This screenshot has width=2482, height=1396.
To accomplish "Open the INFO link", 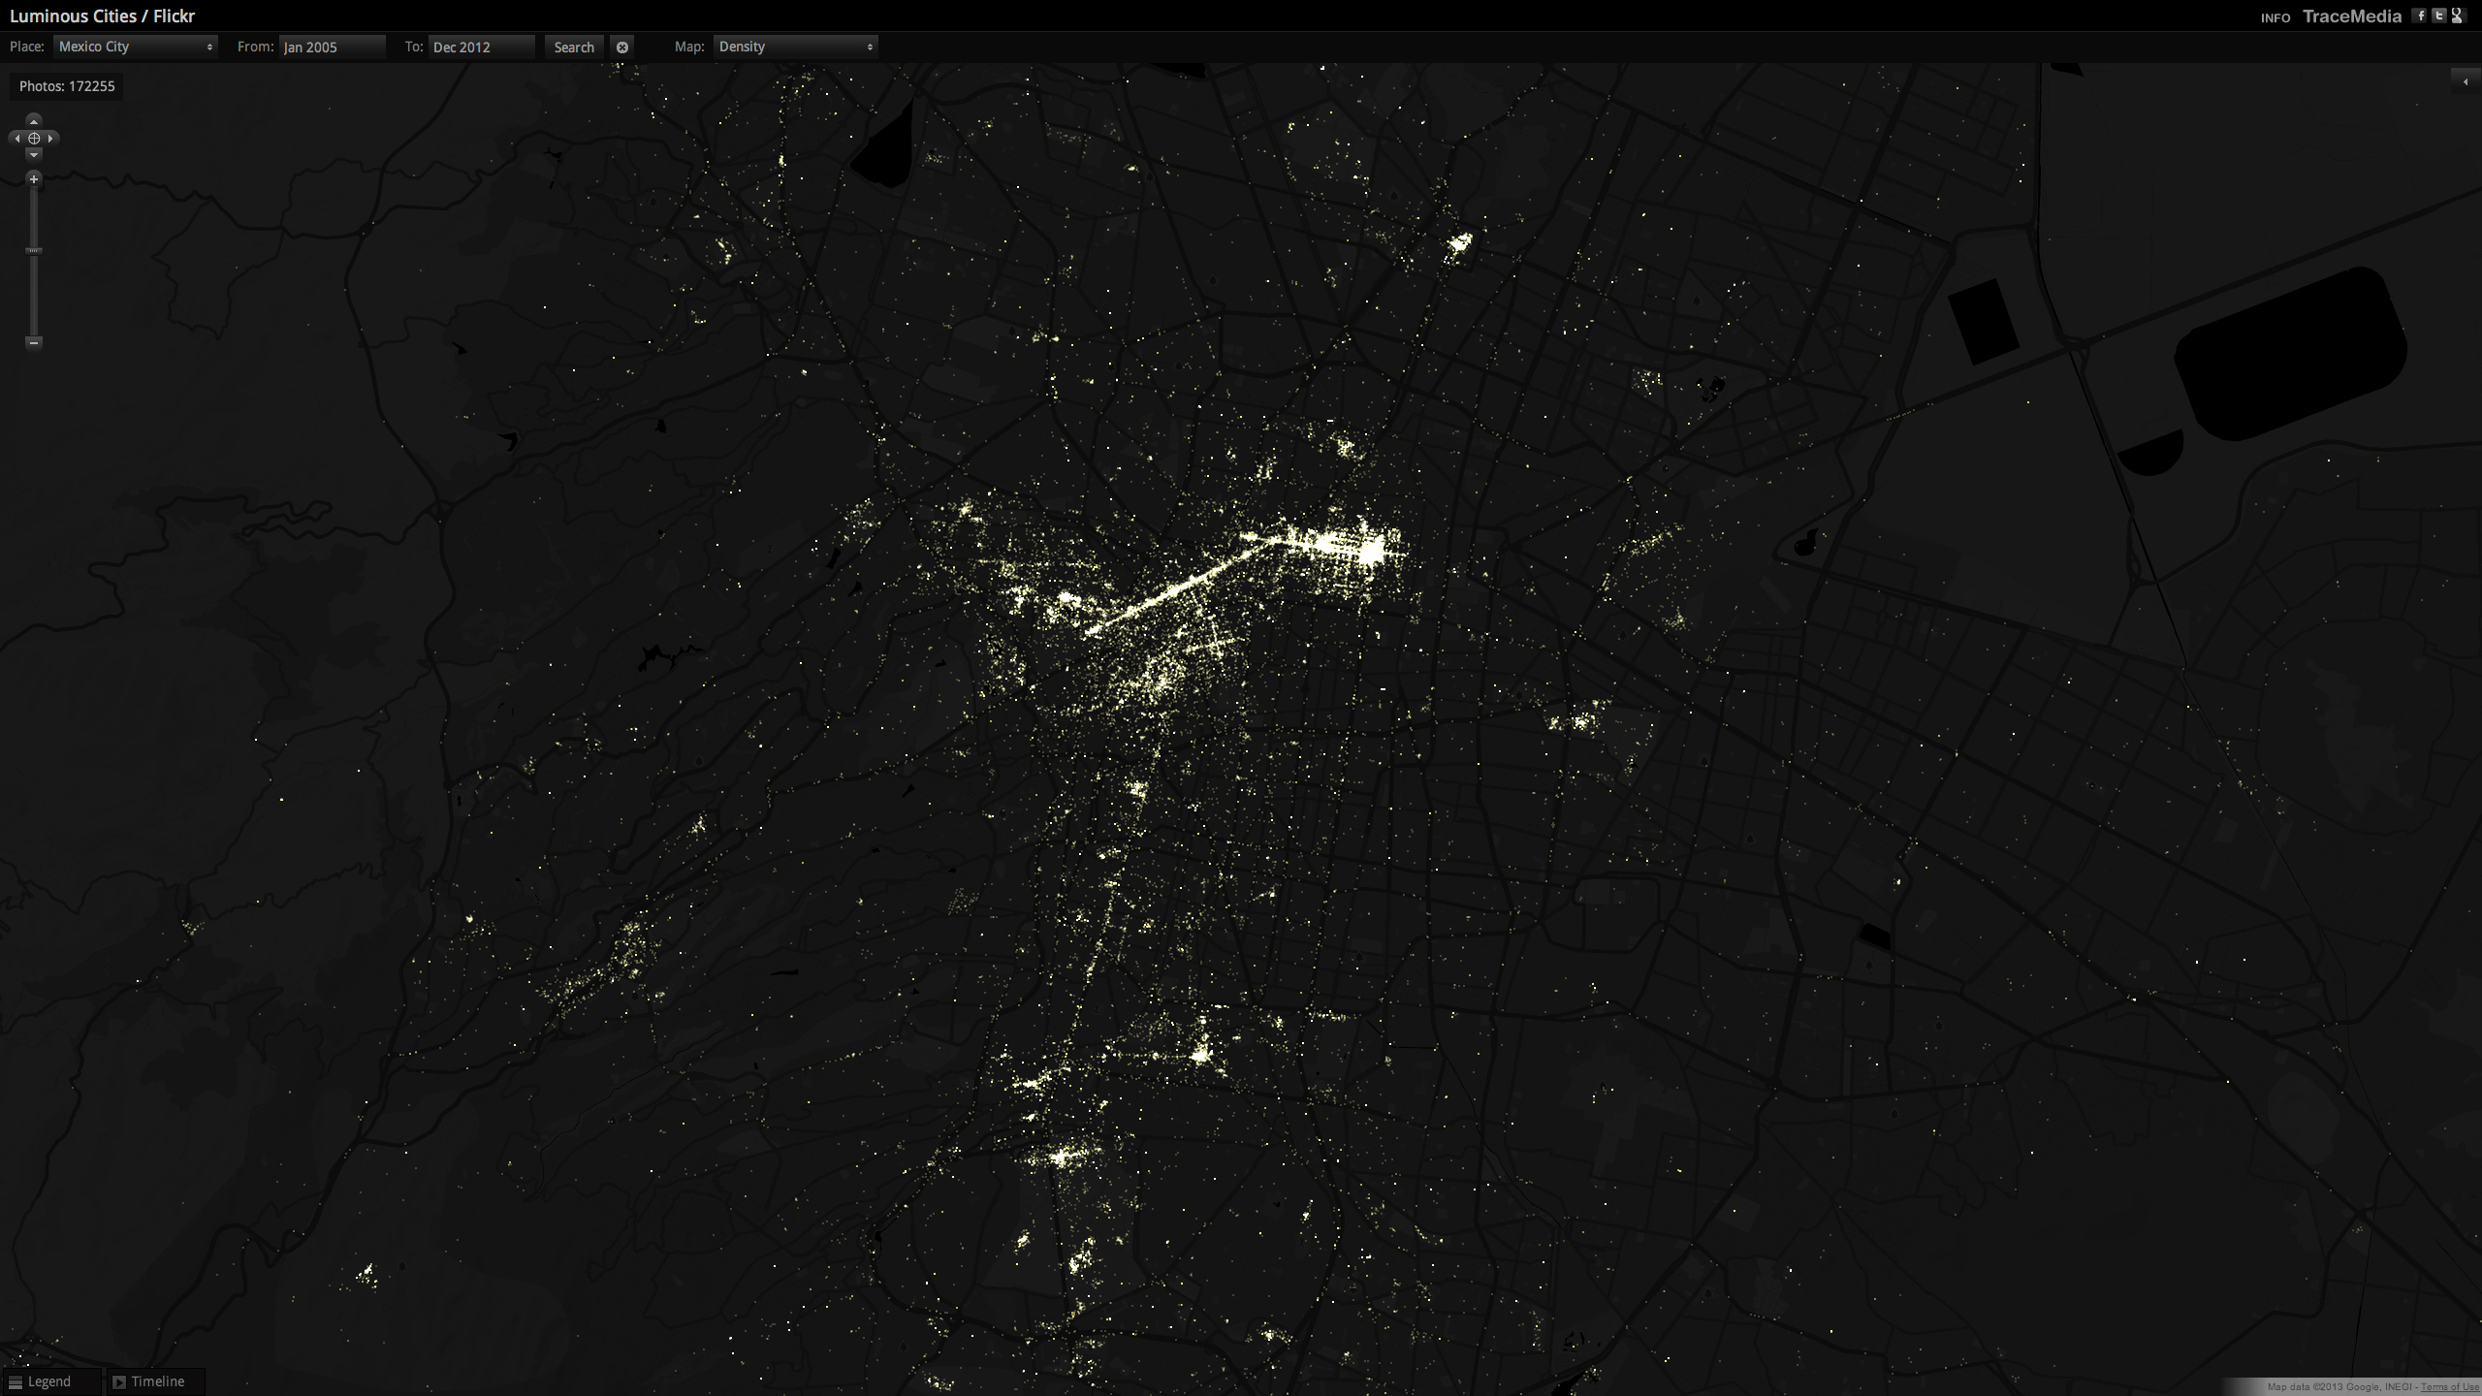I will (x=2275, y=17).
